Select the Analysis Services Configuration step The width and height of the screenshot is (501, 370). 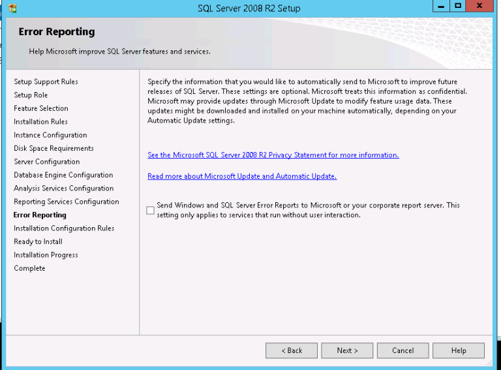tap(63, 189)
